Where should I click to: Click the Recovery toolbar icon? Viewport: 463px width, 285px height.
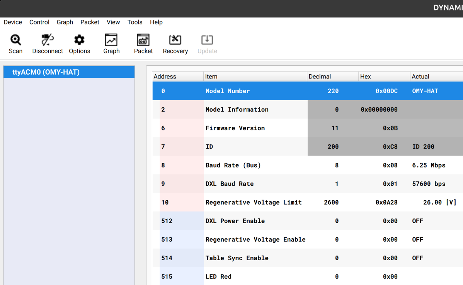coord(175,43)
